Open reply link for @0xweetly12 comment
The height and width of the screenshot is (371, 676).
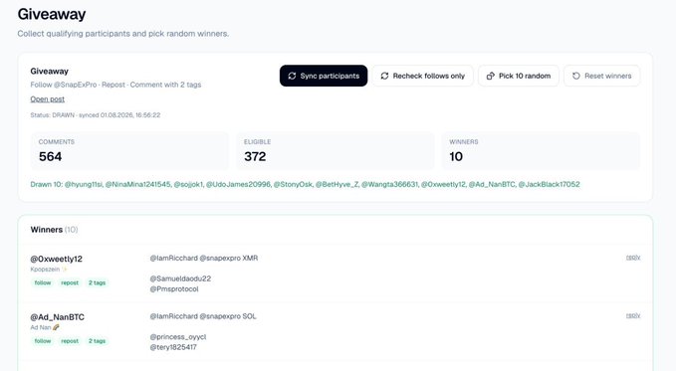633,258
